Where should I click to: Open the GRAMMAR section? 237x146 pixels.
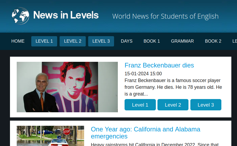(182, 41)
